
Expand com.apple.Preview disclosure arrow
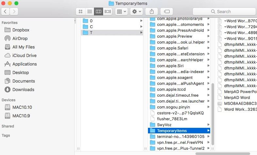coord(208,36)
